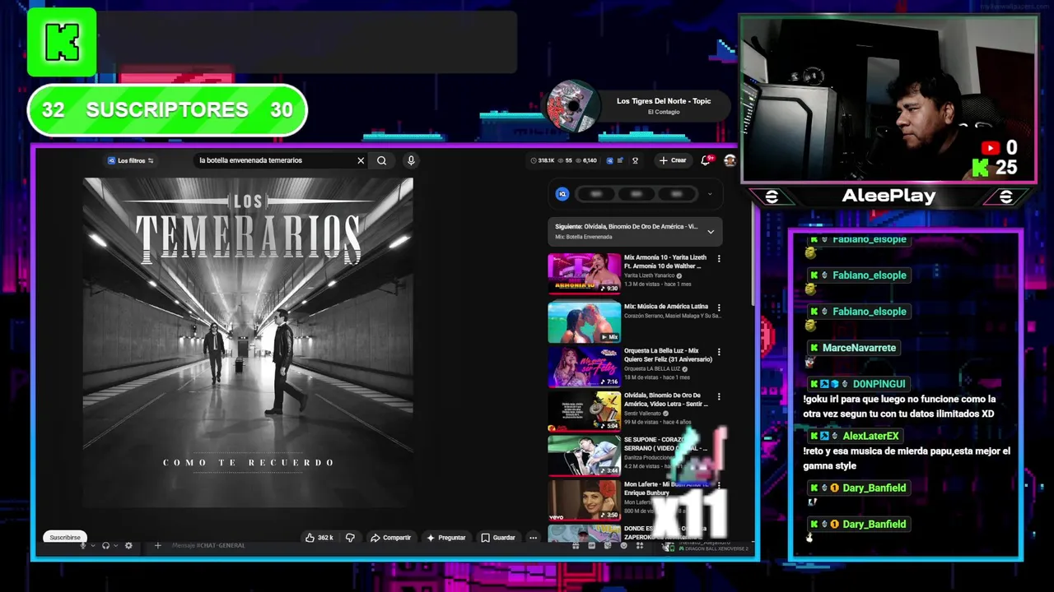Click the 318.1K stats counter in header
The height and width of the screenshot is (592, 1054).
(543, 160)
